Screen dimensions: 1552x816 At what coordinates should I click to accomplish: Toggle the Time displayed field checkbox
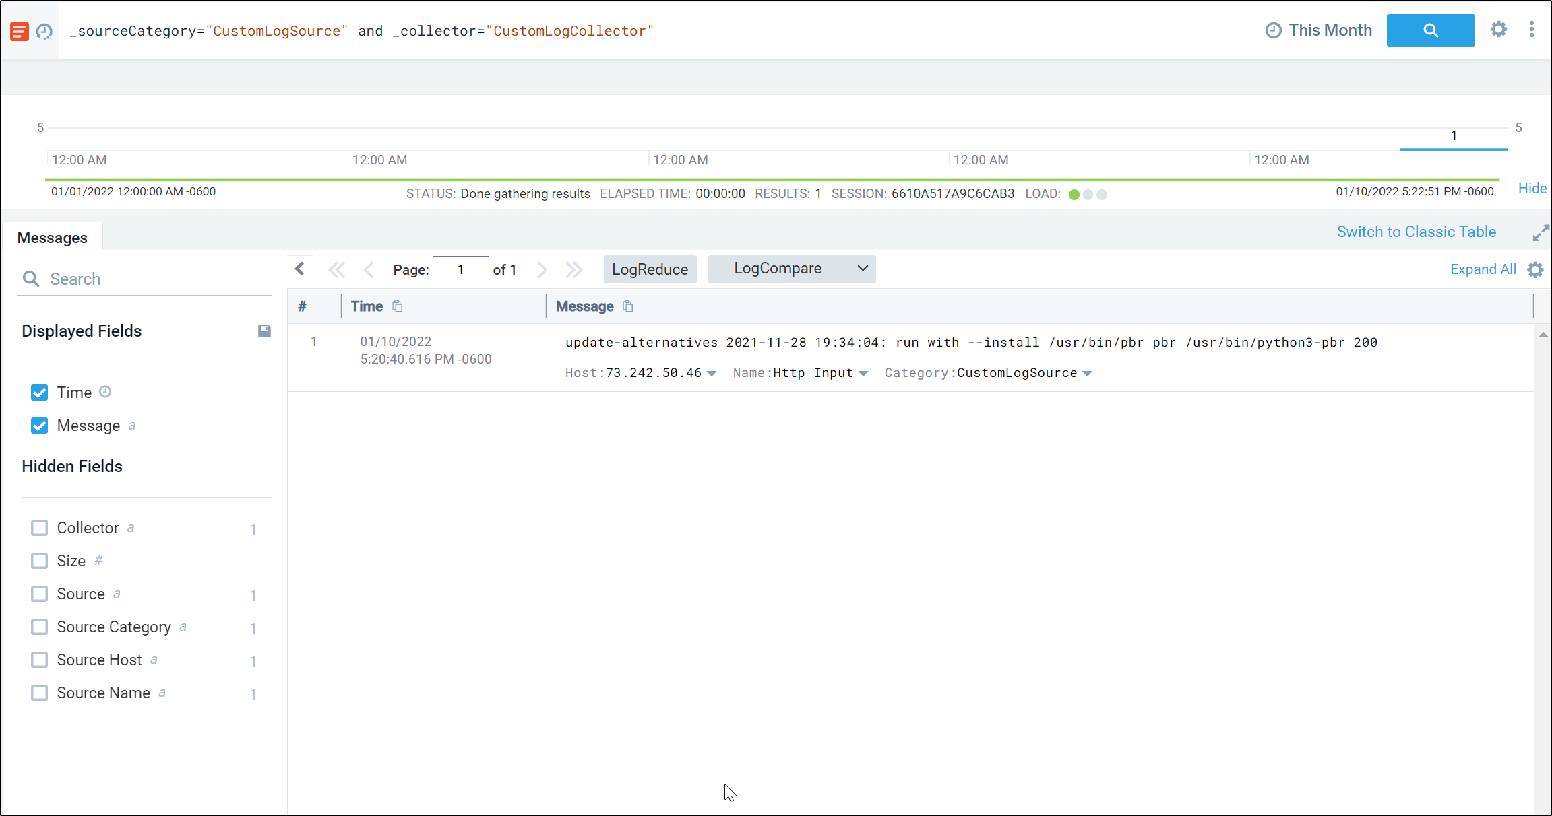(38, 393)
